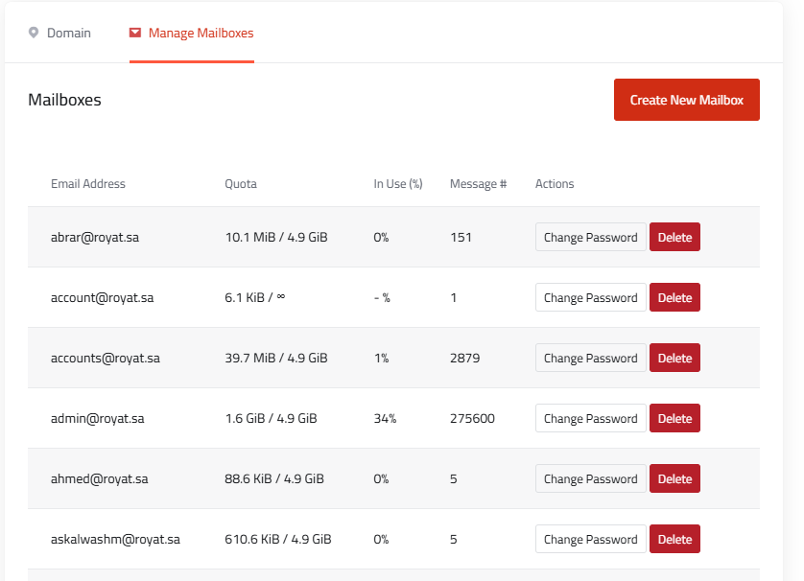Viewport: 804px width, 581px height.
Task: Delete the askalwashm@royat.sa mailbox
Action: coord(674,539)
